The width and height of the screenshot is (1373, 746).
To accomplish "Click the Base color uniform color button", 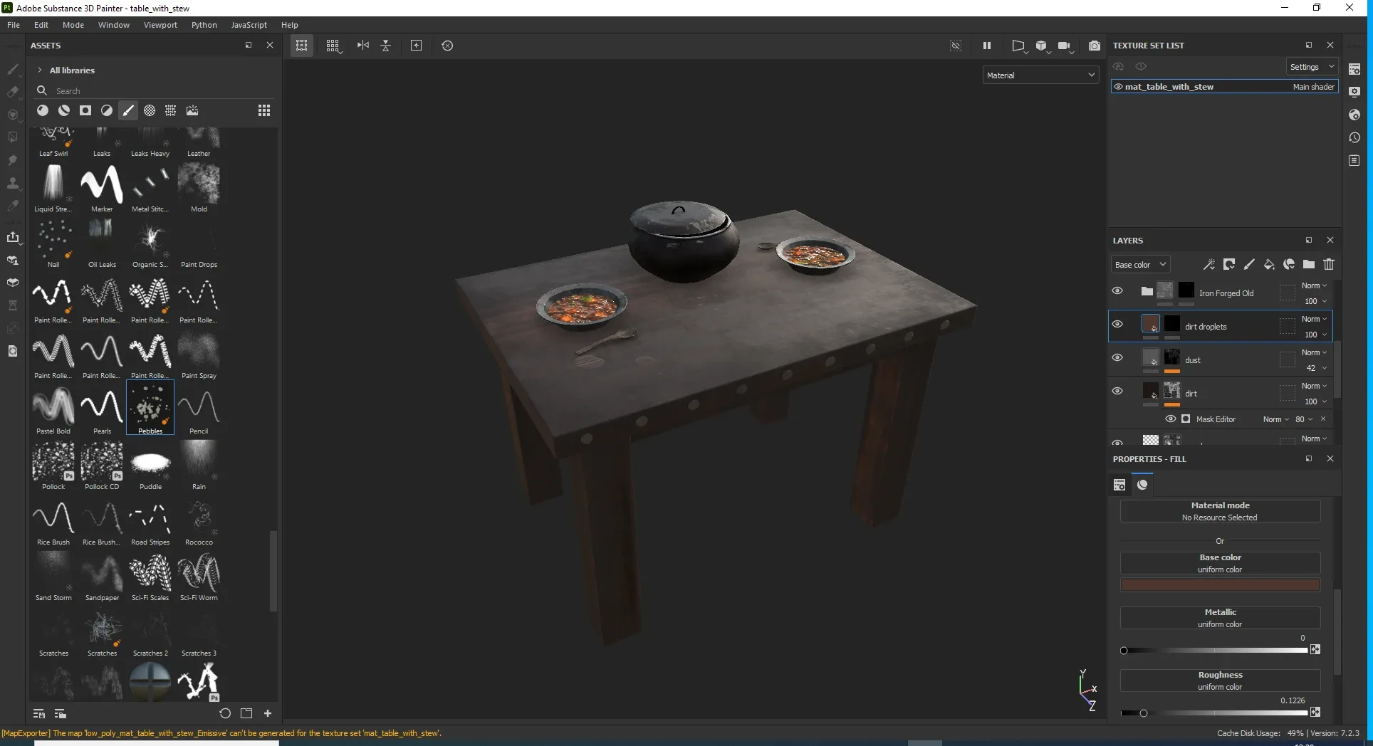I will (1220, 563).
